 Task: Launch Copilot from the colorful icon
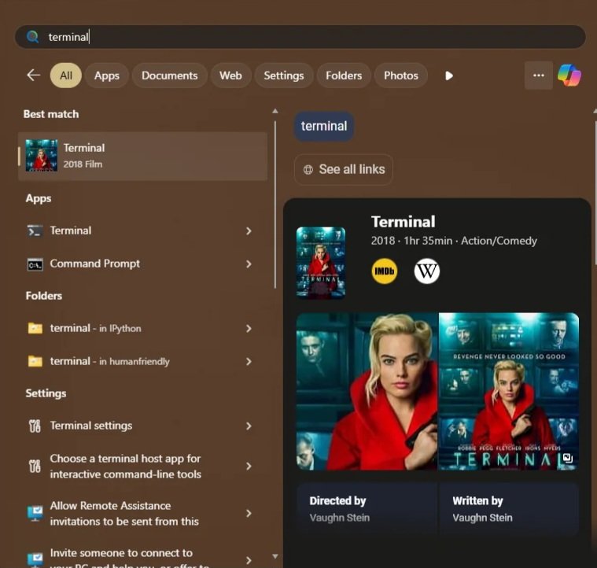pyautogui.click(x=569, y=76)
